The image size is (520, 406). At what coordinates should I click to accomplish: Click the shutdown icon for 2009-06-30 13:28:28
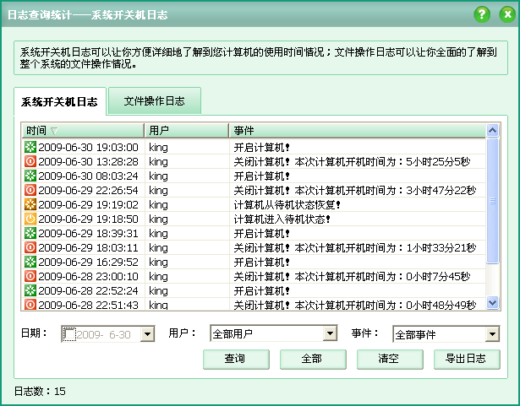tap(30, 161)
